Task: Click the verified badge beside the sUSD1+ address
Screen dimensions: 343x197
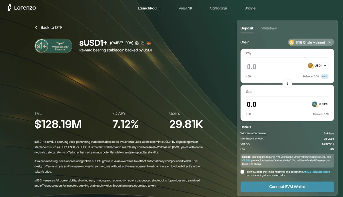Action: (137, 43)
